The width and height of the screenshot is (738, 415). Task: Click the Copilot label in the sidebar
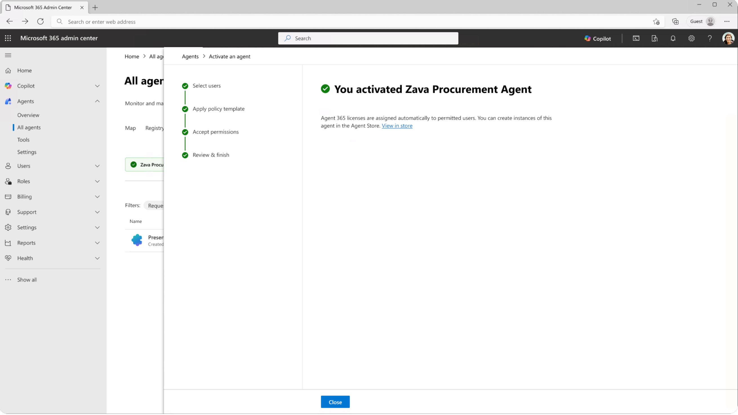coord(26,86)
